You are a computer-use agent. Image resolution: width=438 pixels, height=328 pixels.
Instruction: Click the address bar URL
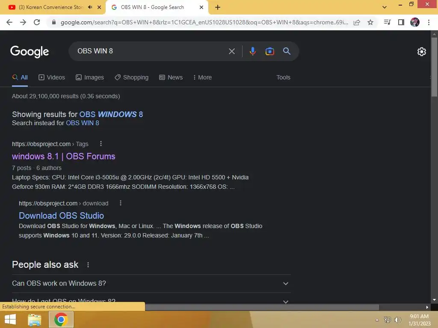tap(204, 22)
